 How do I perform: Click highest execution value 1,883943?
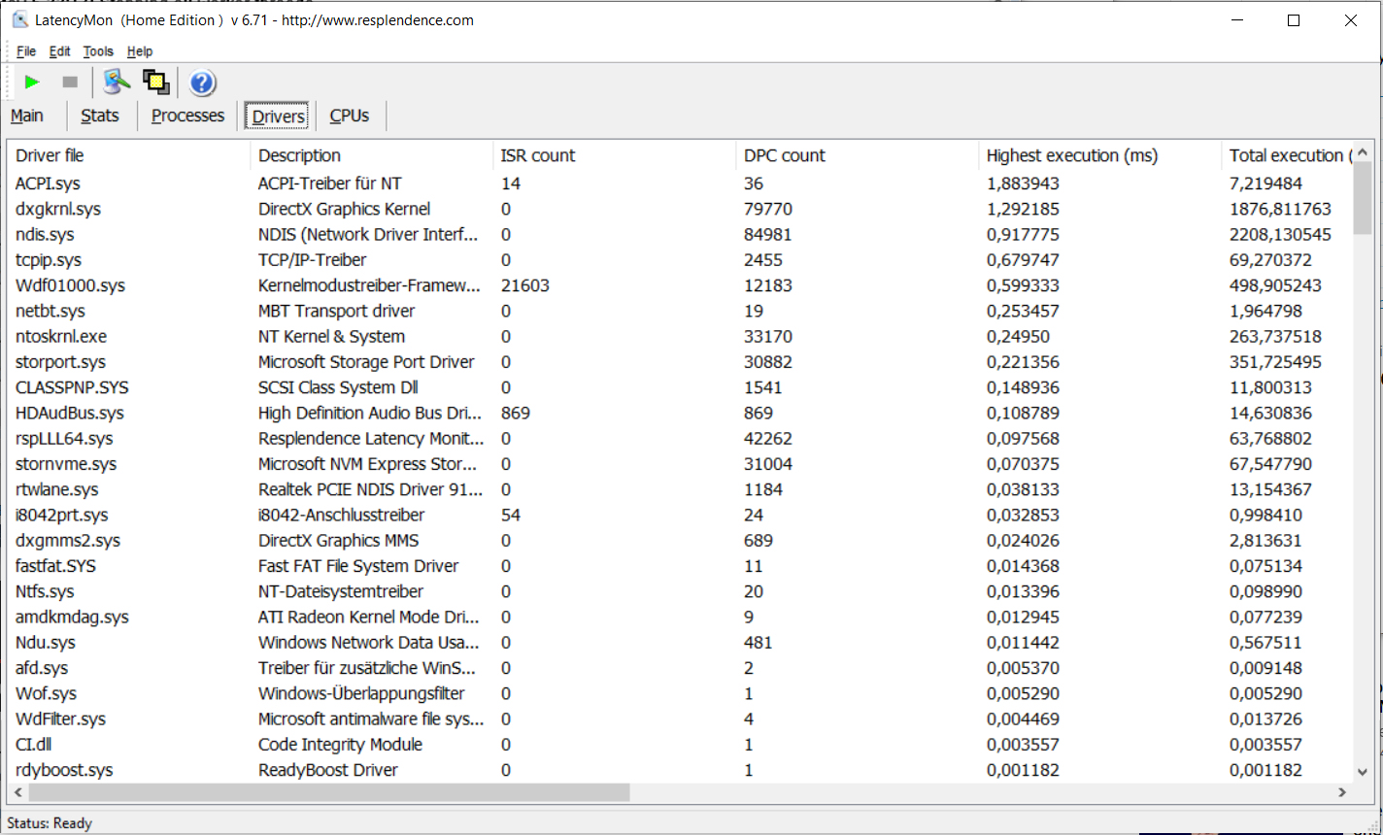1023,184
